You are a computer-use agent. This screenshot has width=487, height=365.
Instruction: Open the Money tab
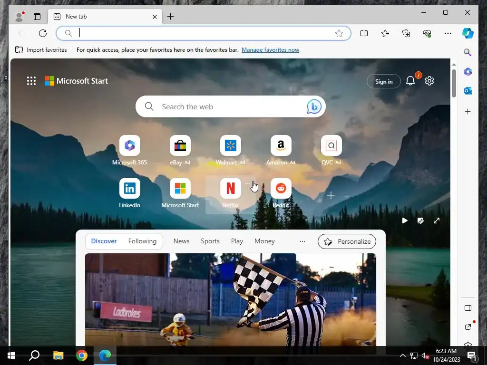pos(264,241)
